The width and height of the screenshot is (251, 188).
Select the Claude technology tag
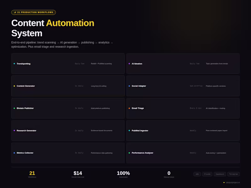(207, 174)
